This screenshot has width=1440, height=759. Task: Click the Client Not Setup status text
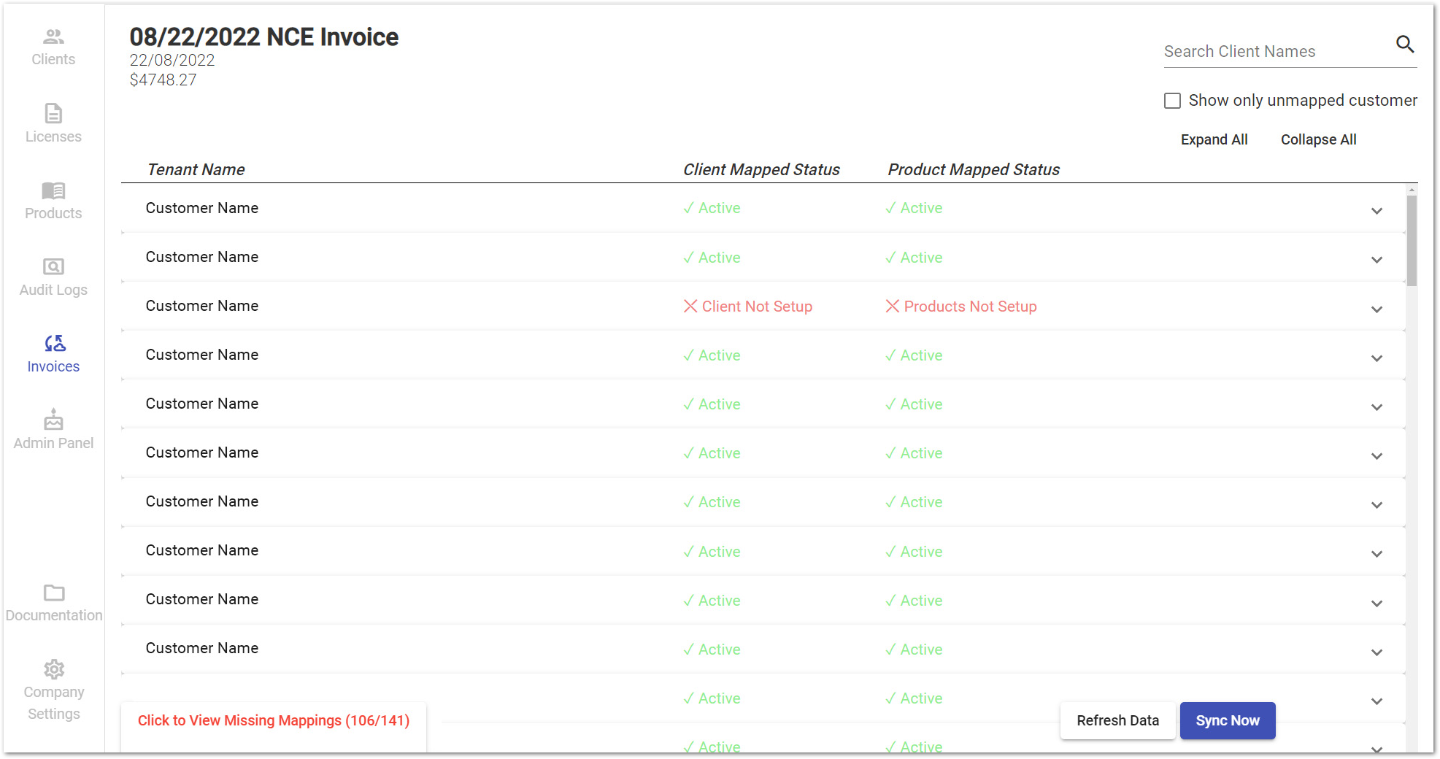[x=757, y=307]
